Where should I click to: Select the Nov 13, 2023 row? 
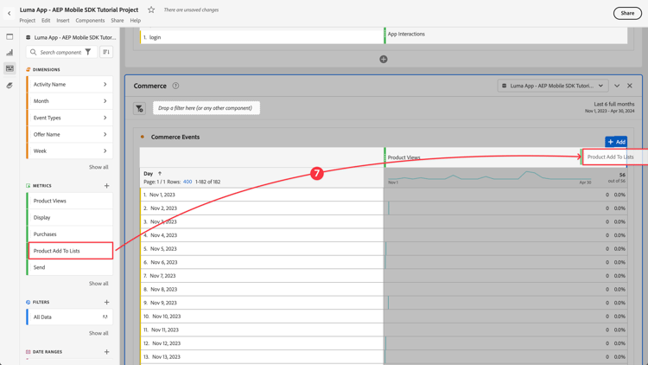pyautogui.click(x=262, y=356)
